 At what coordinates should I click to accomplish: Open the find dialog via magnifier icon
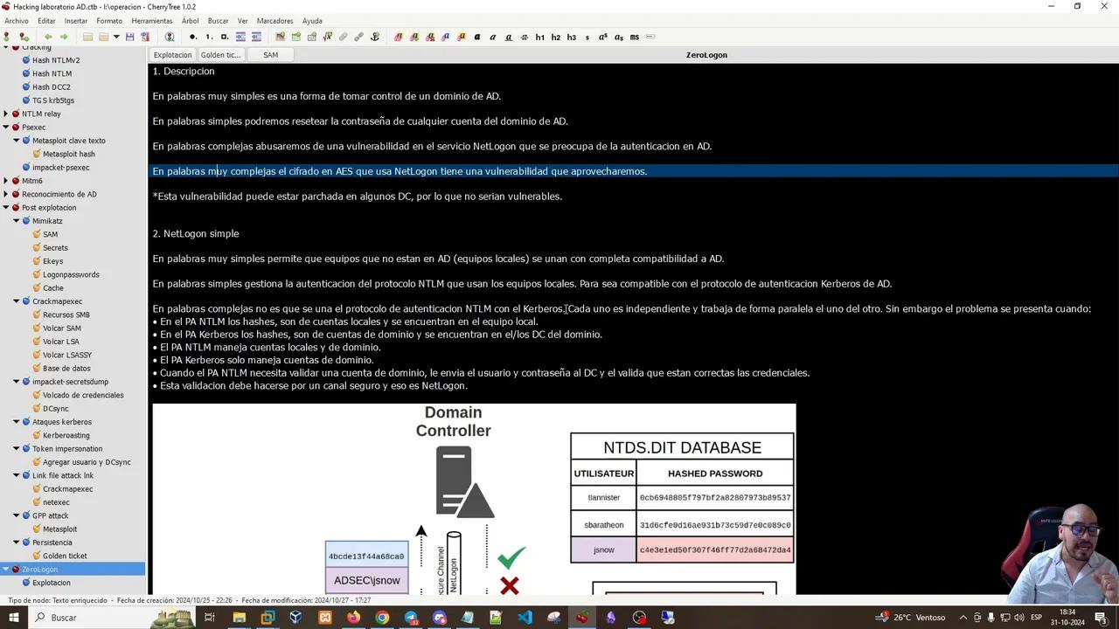tap(170, 37)
